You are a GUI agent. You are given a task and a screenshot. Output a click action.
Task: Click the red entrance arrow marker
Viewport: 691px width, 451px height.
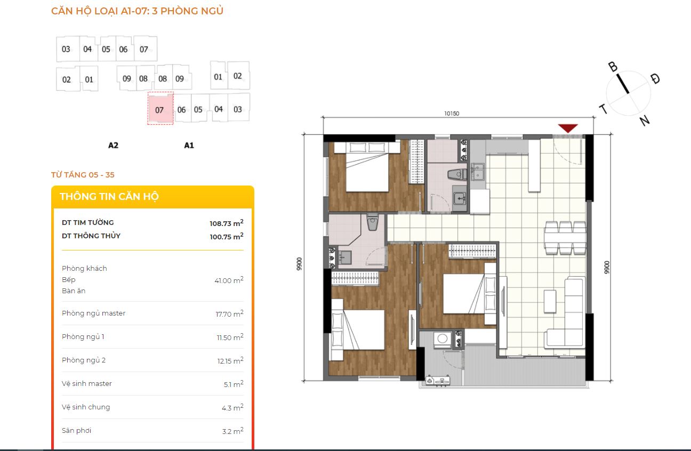[568, 128]
